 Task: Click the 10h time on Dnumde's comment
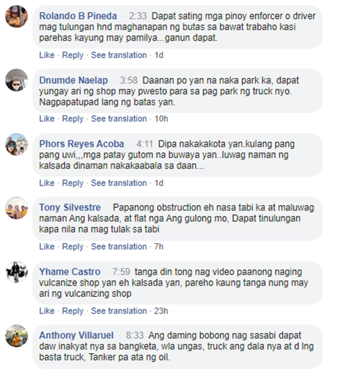[161, 119]
